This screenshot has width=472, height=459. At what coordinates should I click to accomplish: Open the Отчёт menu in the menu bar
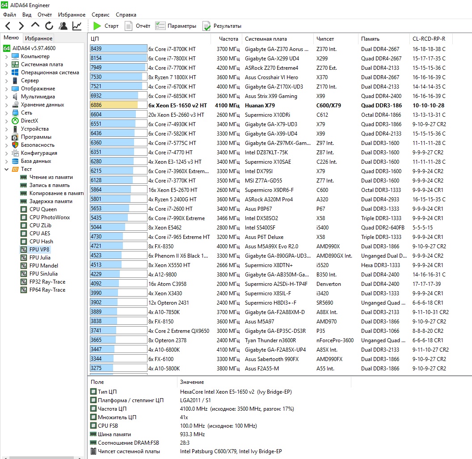[45, 14]
